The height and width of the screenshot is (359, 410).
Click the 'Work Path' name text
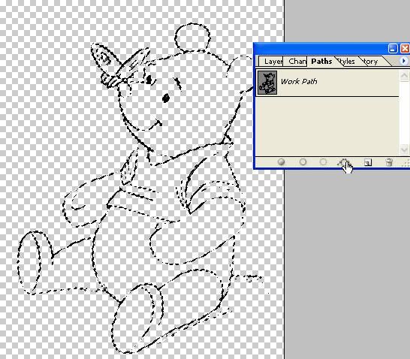point(299,81)
